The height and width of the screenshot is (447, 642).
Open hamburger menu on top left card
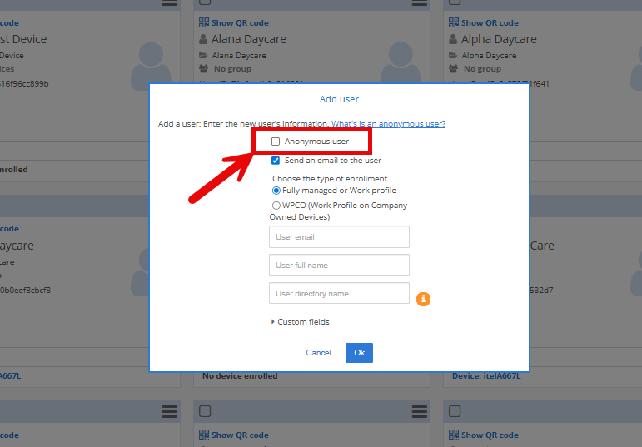pyautogui.click(x=170, y=3)
